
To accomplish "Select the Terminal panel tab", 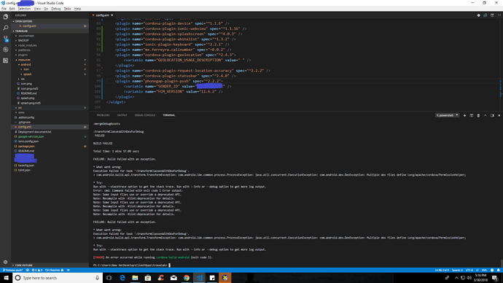I will point(168,115).
